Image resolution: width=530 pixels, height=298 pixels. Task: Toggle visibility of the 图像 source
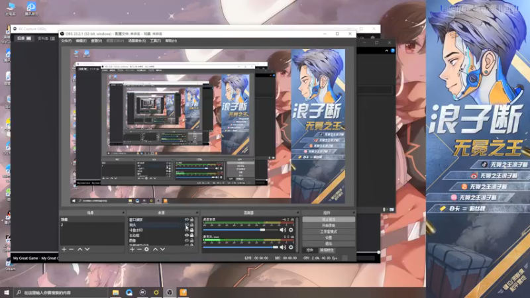(x=187, y=240)
